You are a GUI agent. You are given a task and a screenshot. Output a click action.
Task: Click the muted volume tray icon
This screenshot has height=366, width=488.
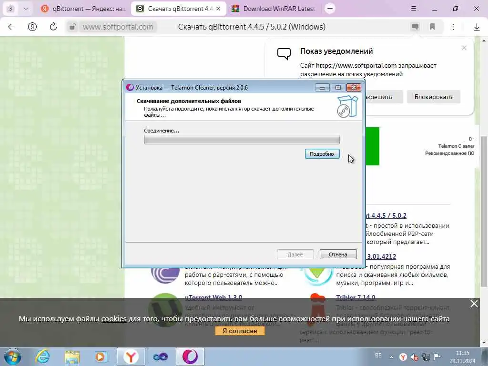pyautogui.click(x=415, y=357)
